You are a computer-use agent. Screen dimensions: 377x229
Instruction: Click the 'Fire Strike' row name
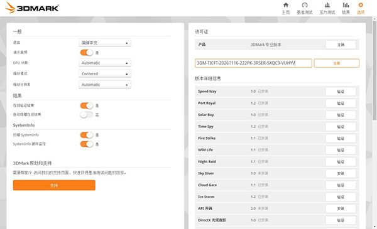(207, 138)
